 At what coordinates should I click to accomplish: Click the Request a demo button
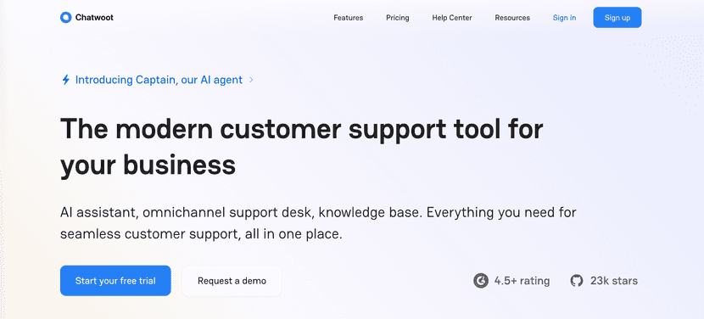232,281
